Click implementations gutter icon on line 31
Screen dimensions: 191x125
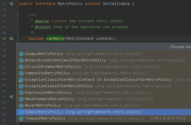11,4
